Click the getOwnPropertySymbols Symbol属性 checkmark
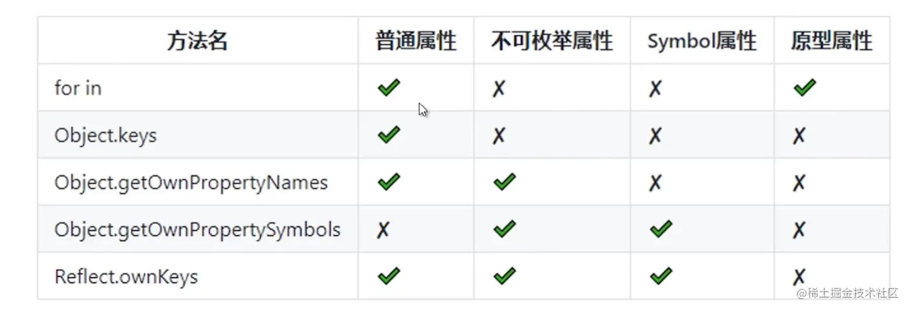Image resolution: width=909 pixels, height=310 pixels. (661, 229)
